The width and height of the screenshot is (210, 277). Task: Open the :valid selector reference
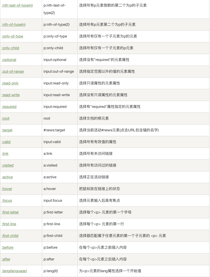click(x=6, y=142)
